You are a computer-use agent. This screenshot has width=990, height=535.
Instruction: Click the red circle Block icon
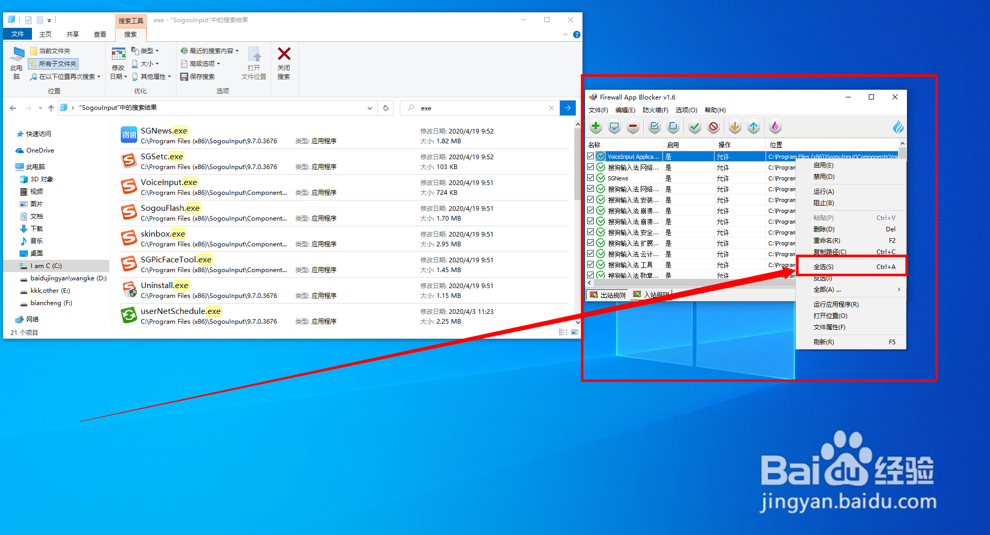pyautogui.click(x=713, y=126)
